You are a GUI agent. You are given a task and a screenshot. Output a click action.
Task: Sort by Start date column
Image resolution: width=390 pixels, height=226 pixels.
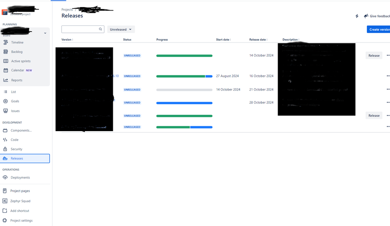tap(223, 39)
